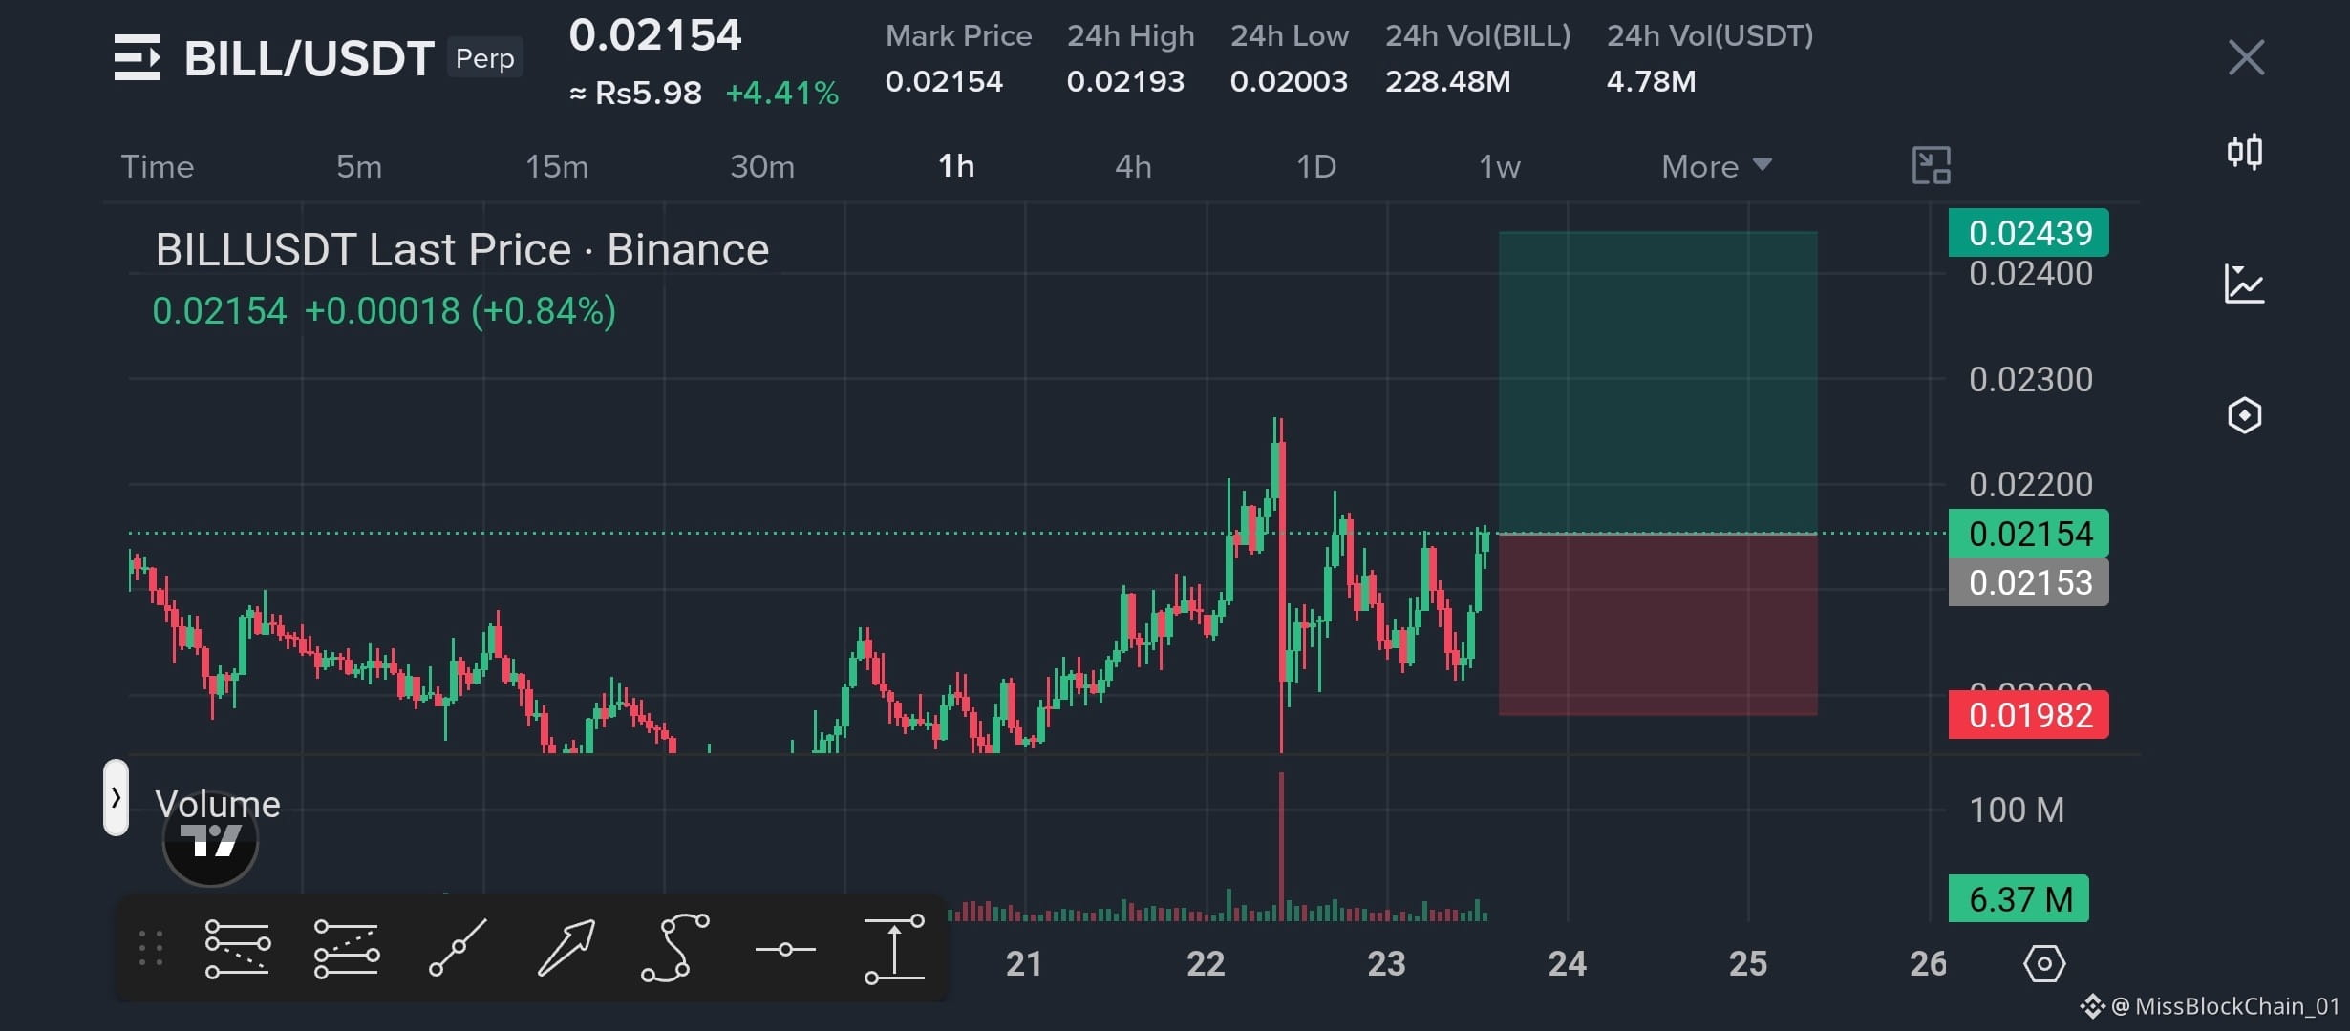Viewport: 2350px width, 1031px height.
Task: Click the +0.00018 (+0.84%) candle change
Action: tap(459, 311)
